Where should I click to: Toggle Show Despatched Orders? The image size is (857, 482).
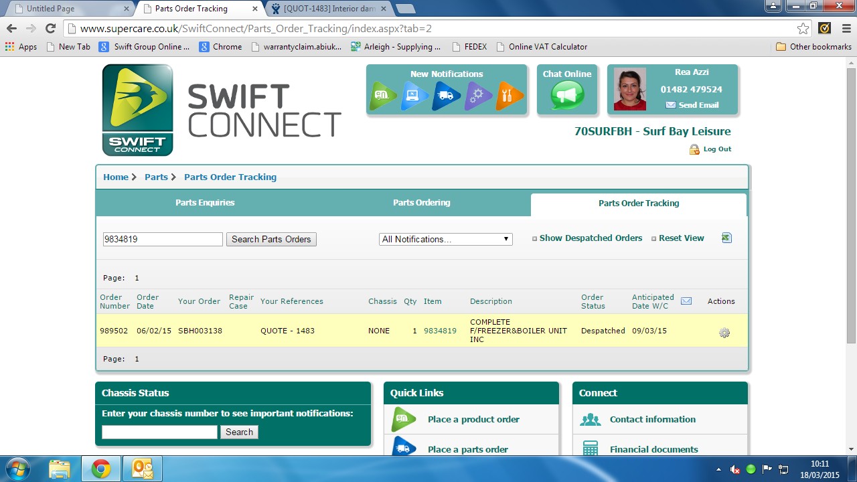pyautogui.click(x=590, y=238)
